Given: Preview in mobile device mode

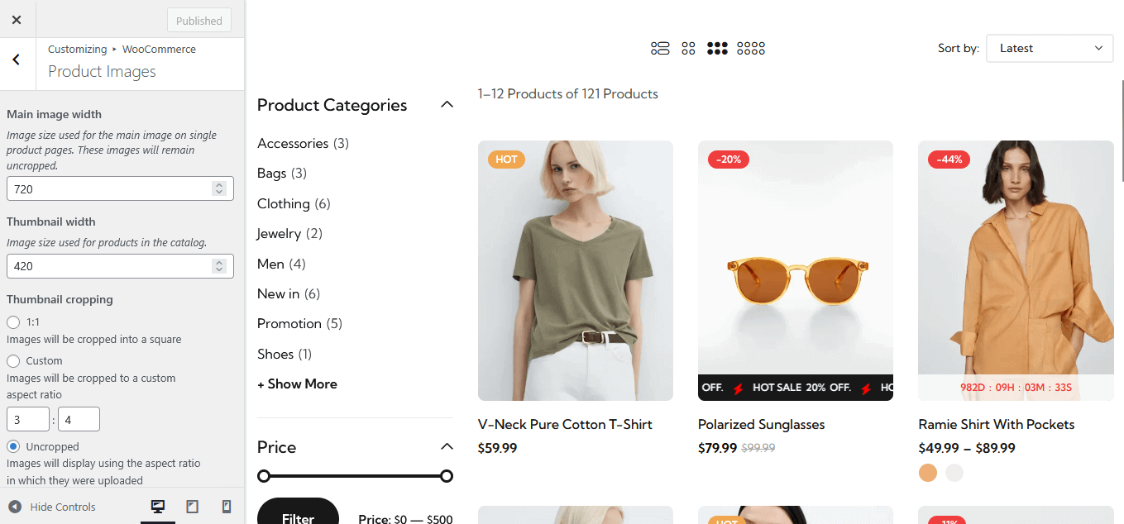Looking at the screenshot, I should click(226, 507).
